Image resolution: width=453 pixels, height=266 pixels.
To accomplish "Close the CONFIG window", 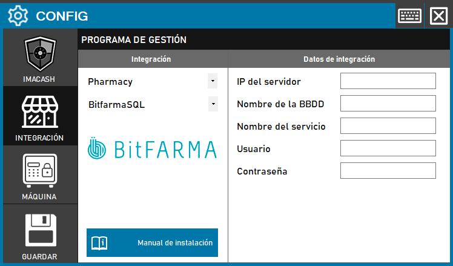I will pos(438,15).
